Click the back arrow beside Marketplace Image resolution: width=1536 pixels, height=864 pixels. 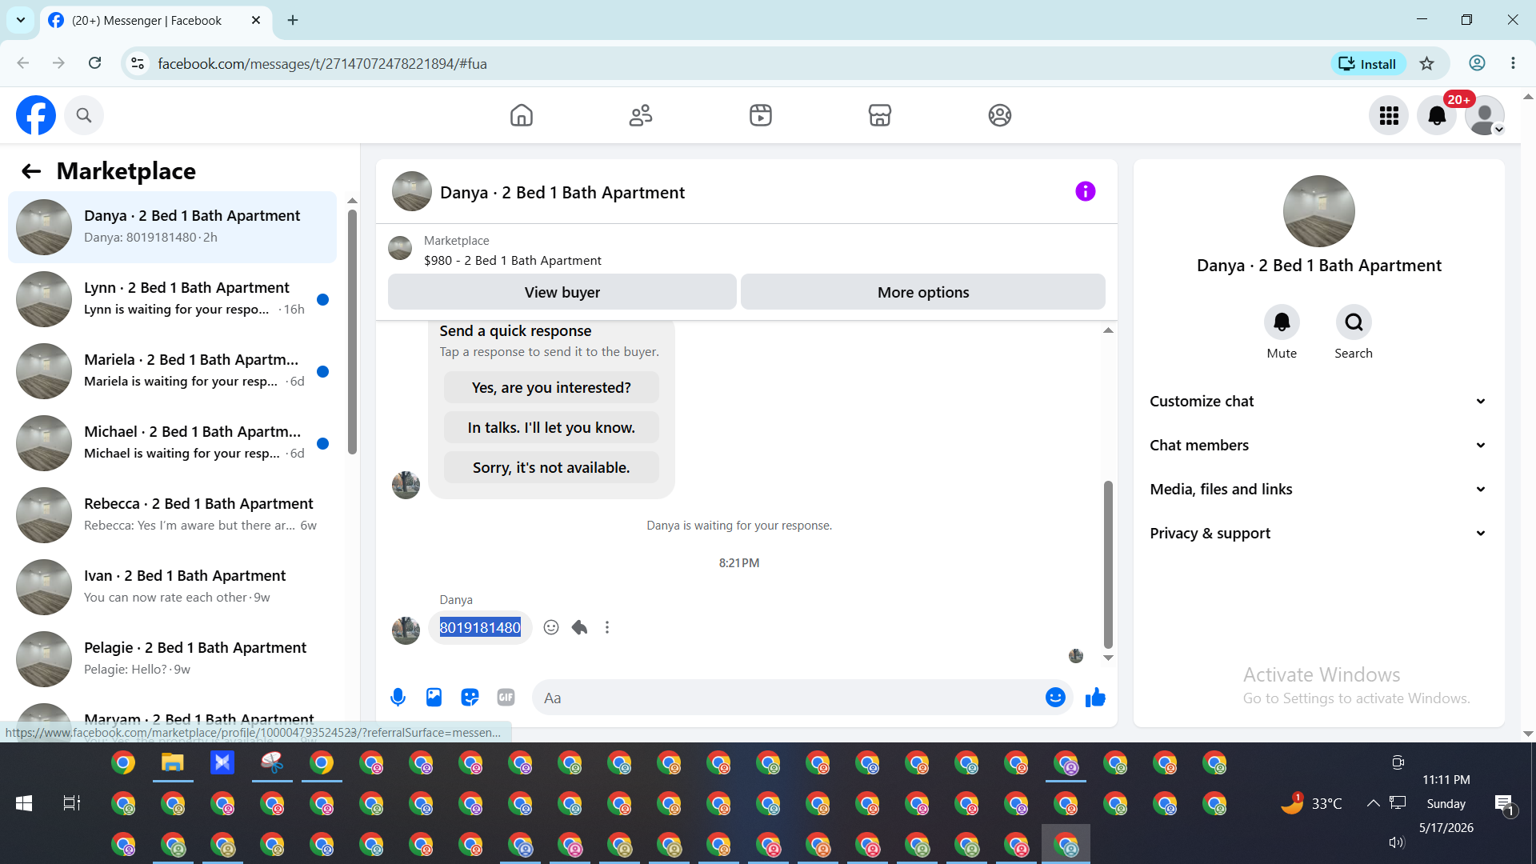[x=31, y=171]
